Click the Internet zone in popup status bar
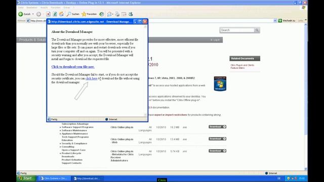The image size is (324, 182). click(111, 119)
